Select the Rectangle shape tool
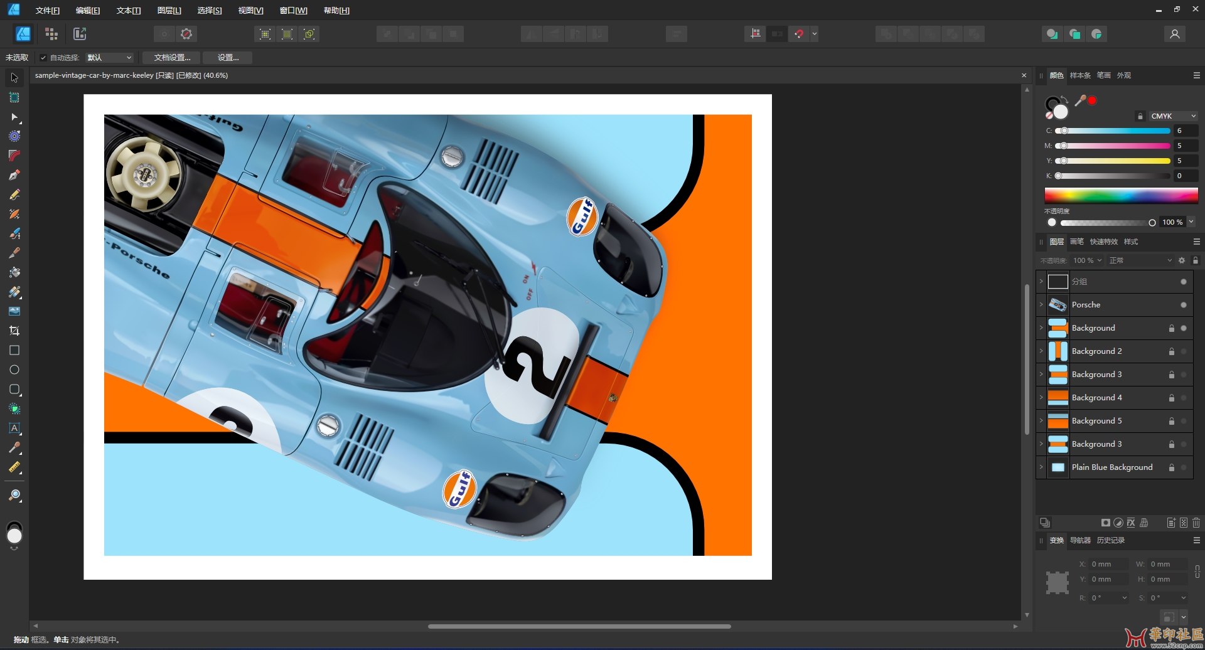 pyautogui.click(x=14, y=350)
